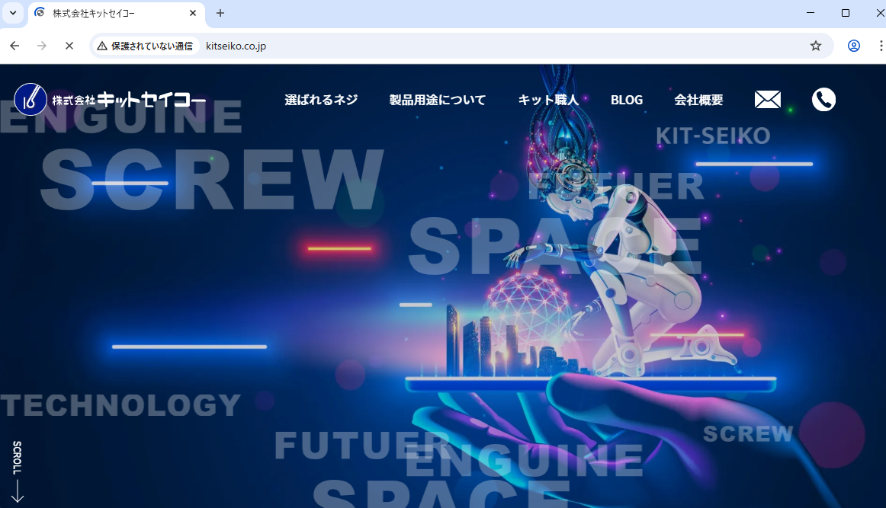Click the bookmark star in the address bar
Viewport: 886px width, 508px height.
pos(815,46)
